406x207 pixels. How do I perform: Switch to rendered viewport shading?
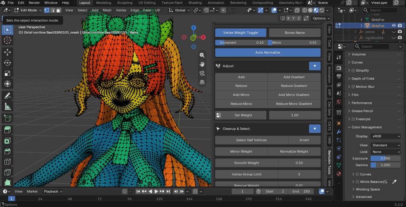[322, 10]
